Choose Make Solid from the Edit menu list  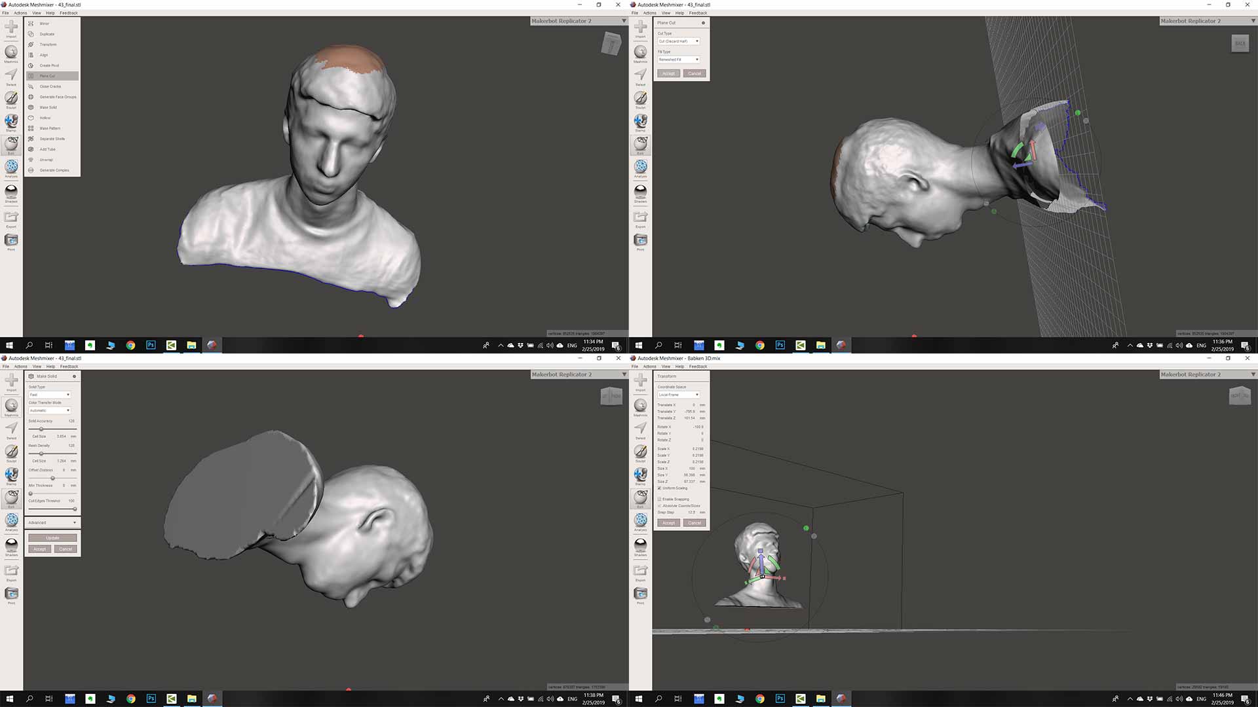click(48, 107)
